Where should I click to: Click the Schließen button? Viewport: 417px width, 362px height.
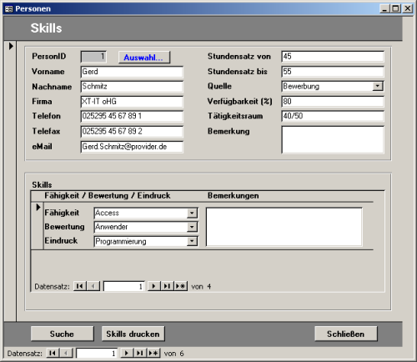[x=345, y=334]
